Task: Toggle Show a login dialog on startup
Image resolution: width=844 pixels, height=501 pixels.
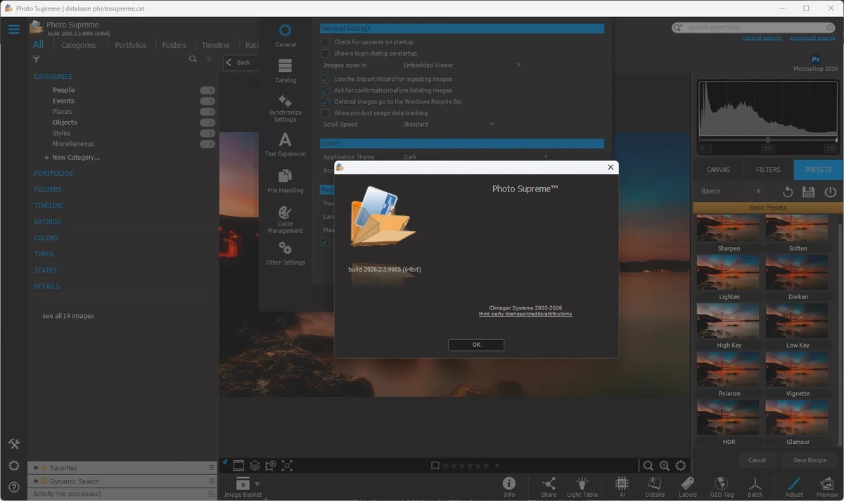Action: point(325,53)
